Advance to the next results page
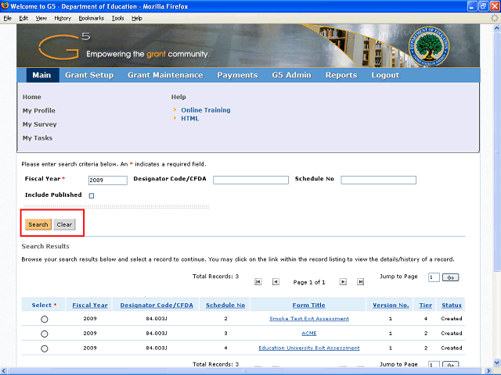Screen dimensions: 501x375 coord(343,281)
